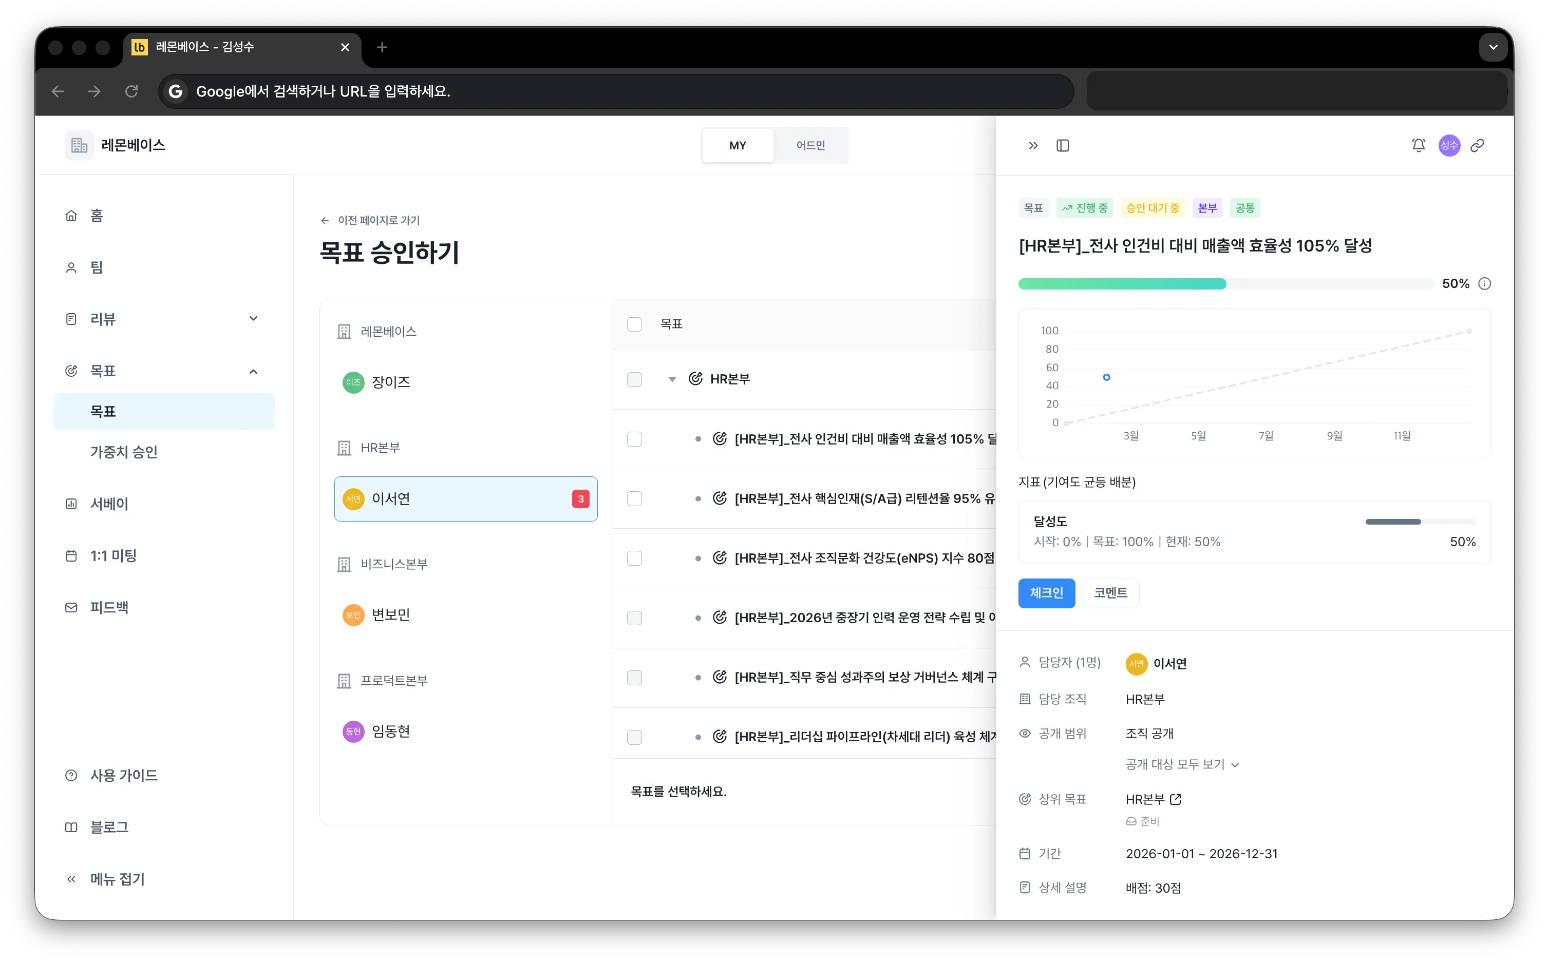
Task: Open external link icon beside 상위 목표 HR본부
Action: (x=1176, y=799)
